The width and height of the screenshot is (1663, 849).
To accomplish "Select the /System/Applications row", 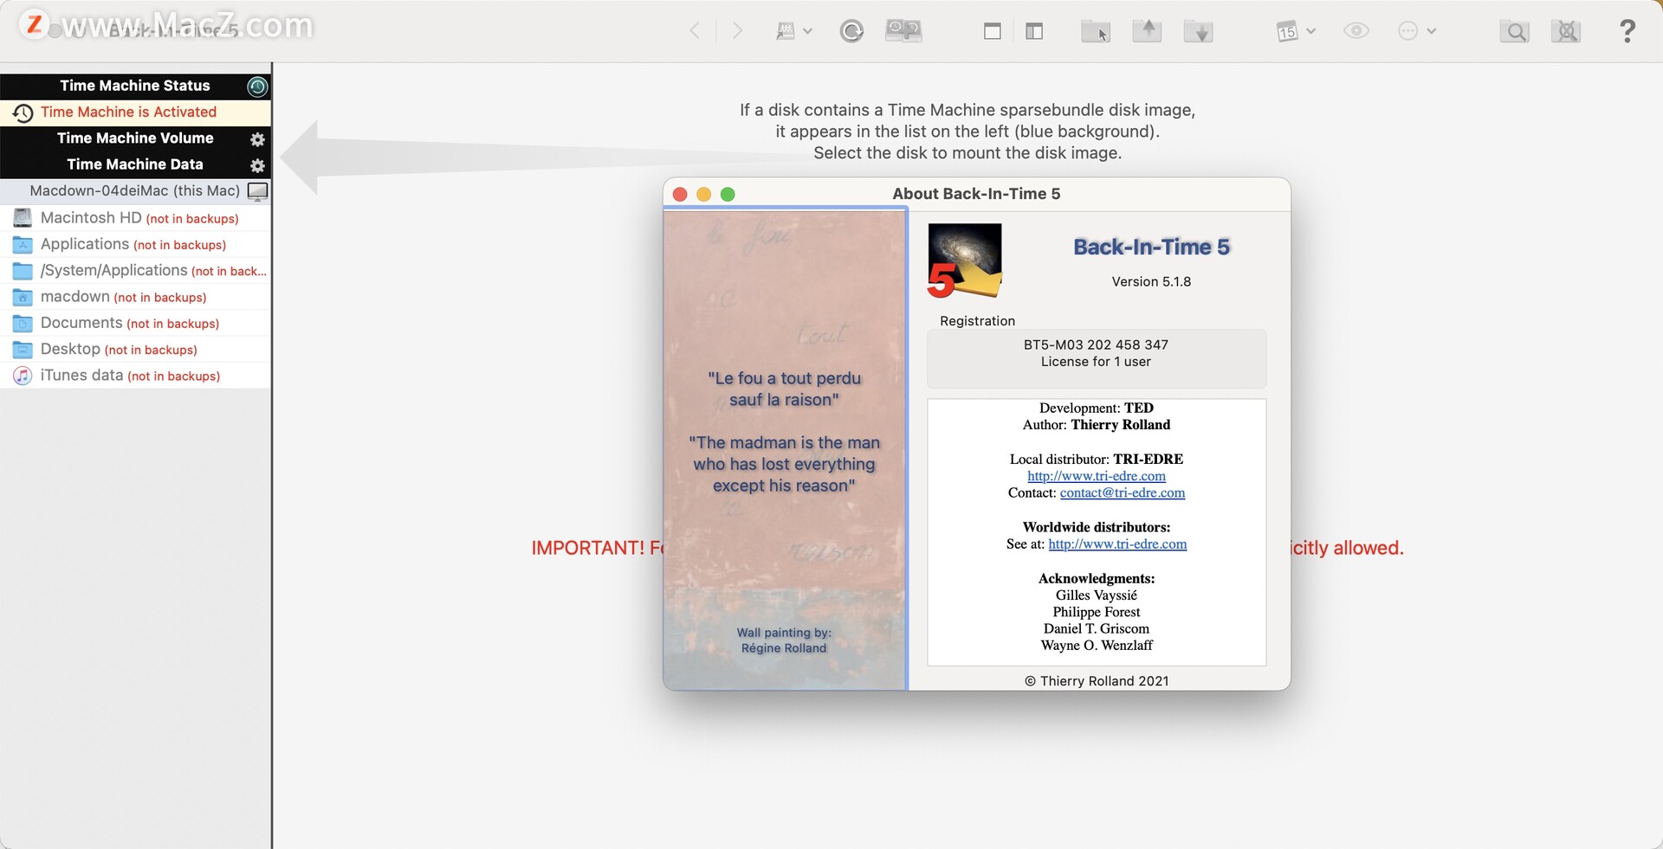I will [135, 271].
